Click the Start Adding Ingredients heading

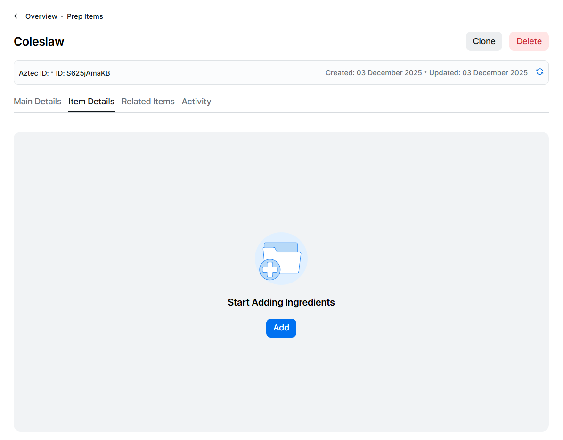[281, 302]
